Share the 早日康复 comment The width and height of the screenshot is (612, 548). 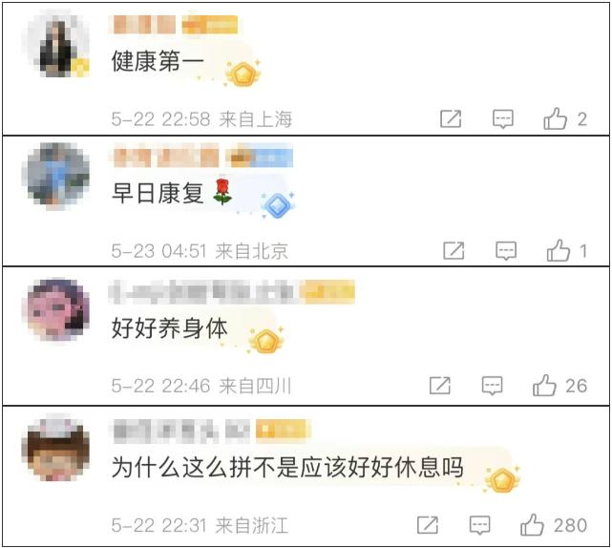coord(454,250)
